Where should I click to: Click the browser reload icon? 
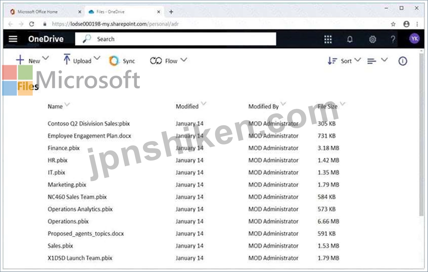(32, 24)
